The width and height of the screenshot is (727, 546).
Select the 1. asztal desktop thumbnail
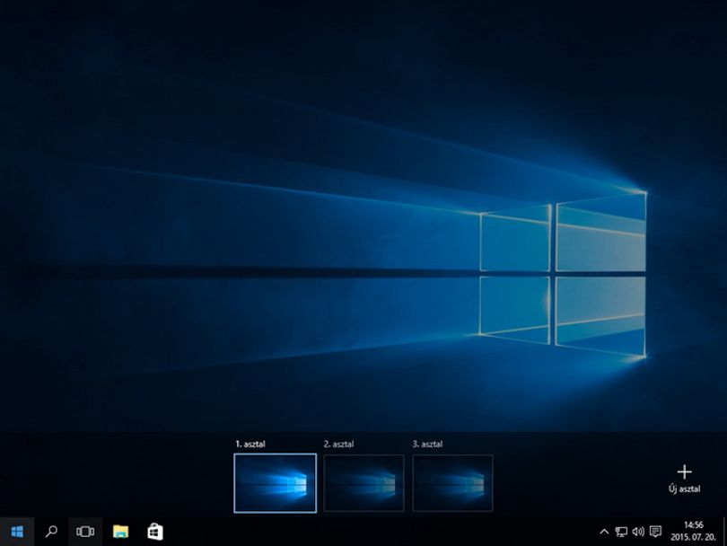276,483
